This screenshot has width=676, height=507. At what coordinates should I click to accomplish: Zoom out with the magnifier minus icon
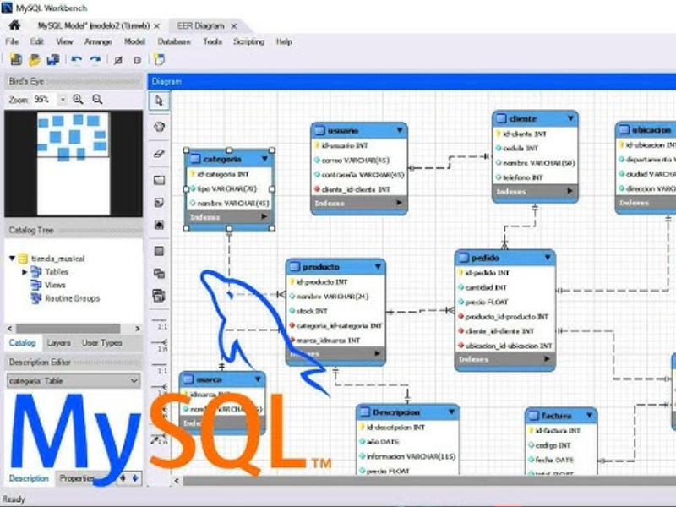coord(97,100)
